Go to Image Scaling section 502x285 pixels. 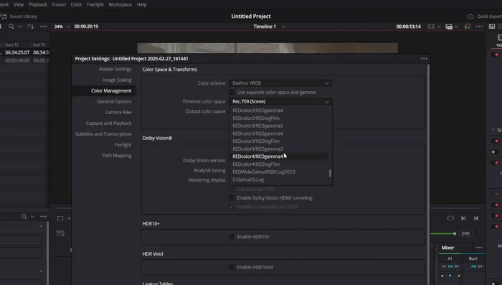point(117,80)
